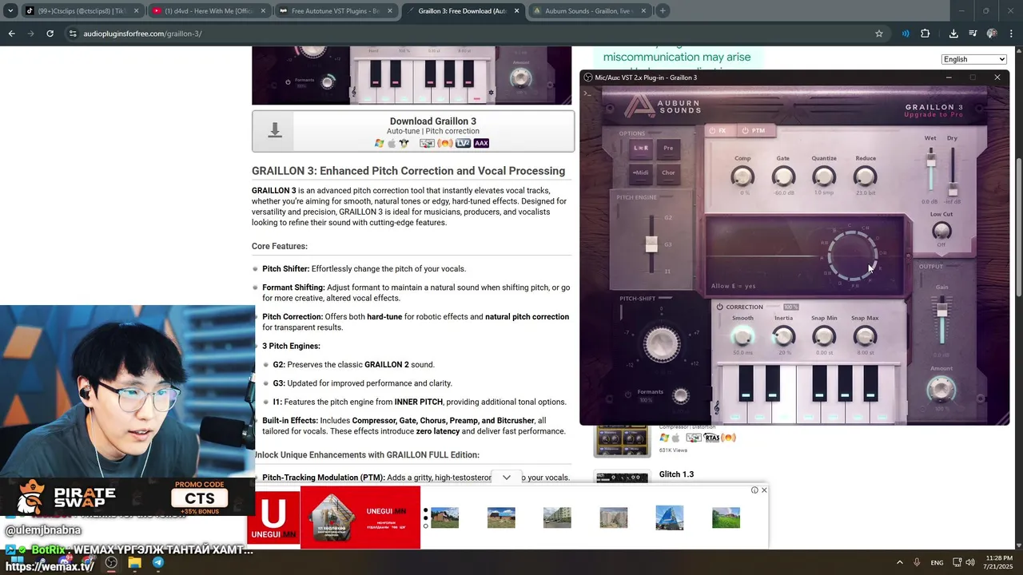Click the Download Graillon 3 button
This screenshot has width=1023, height=575.
(x=412, y=131)
